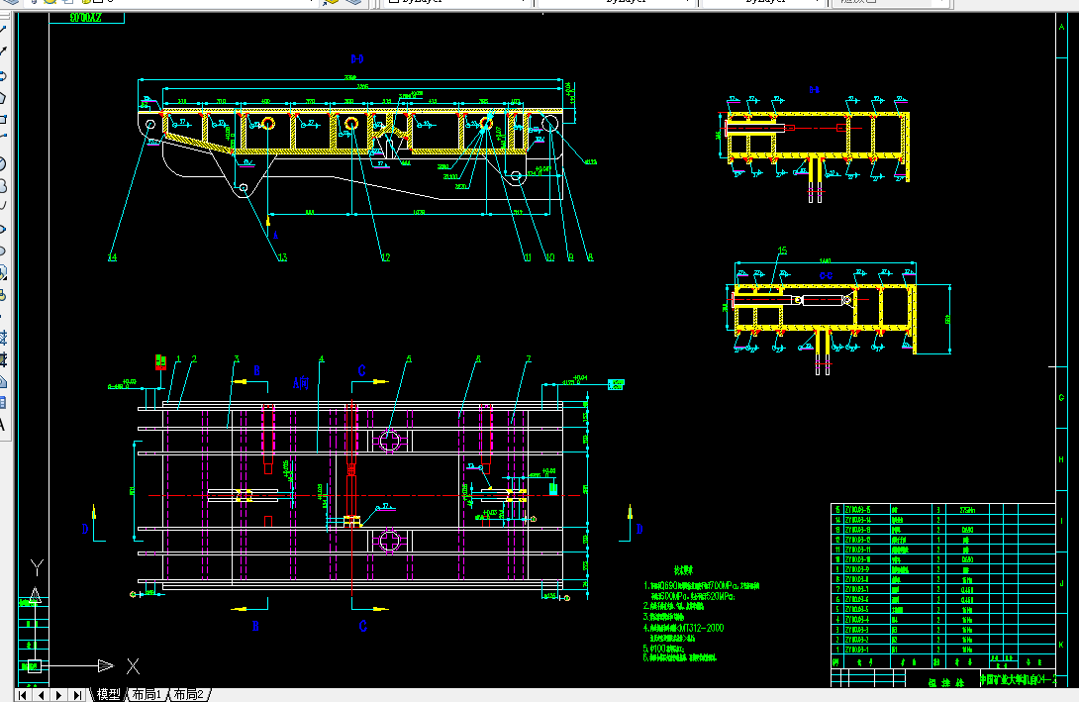Click the C-C section title text
This screenshot has height=702, width=1079.
(826, 275)
